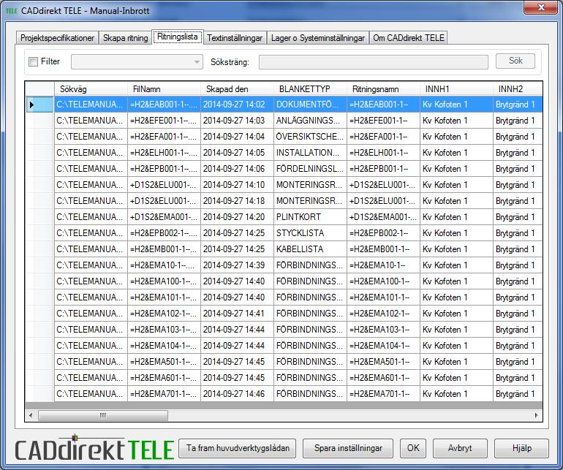Click left arrow of horizontal scrollbar
The height and width of the screenshot is (470, 563).
coord(31,415)
